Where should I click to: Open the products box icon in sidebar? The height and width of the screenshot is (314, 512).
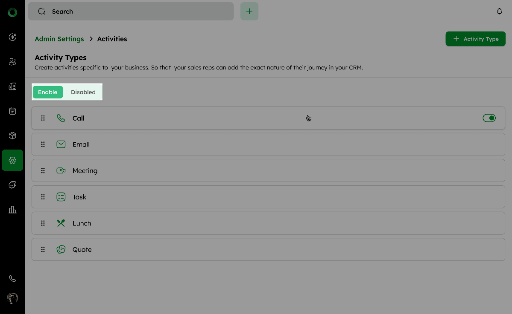(12, 136)
